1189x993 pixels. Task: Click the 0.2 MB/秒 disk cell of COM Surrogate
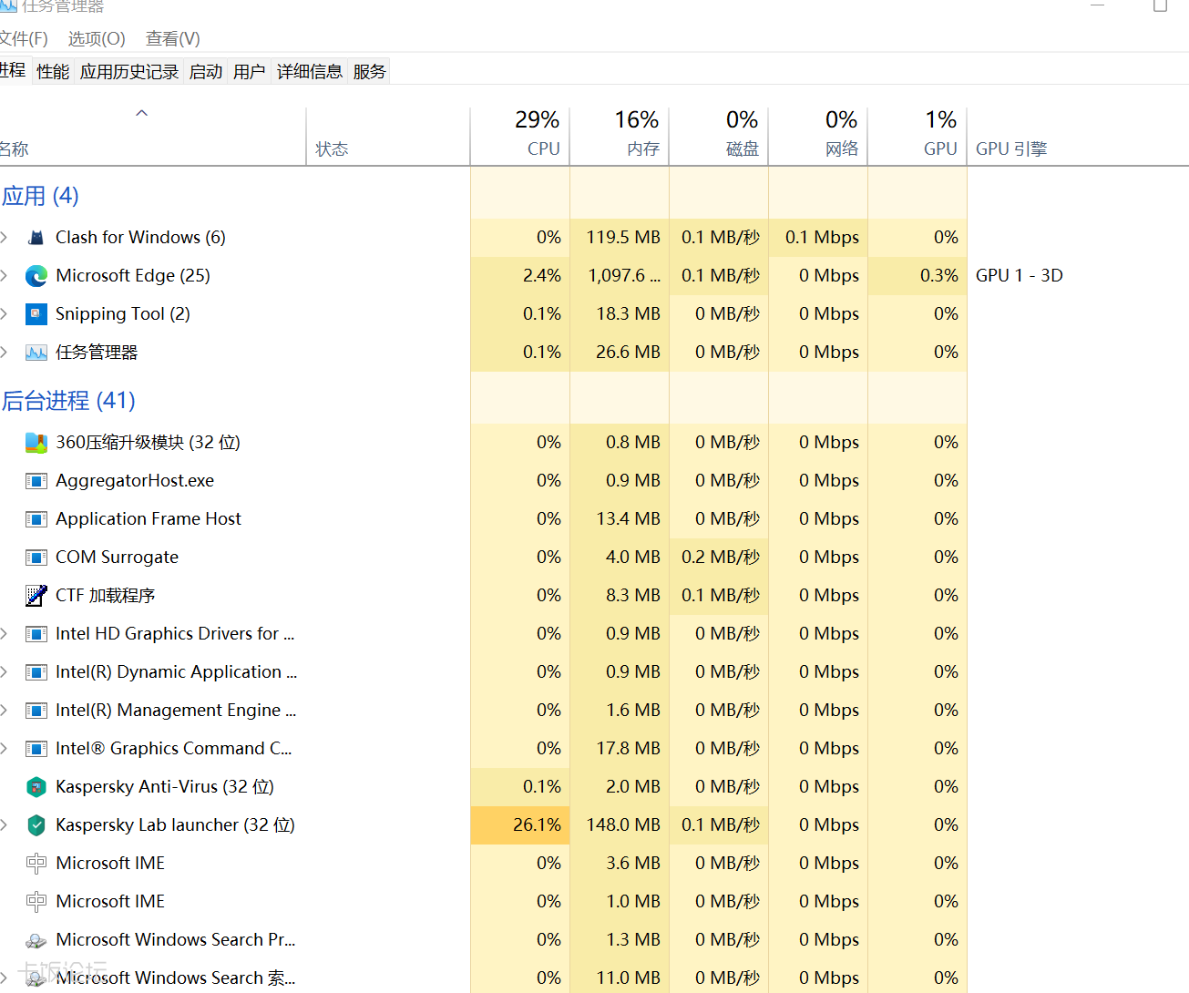click(719, 558)
